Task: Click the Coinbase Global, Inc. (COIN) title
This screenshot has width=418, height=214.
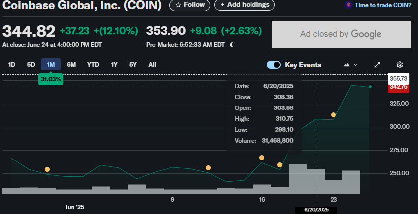Action: coord(82,5)
